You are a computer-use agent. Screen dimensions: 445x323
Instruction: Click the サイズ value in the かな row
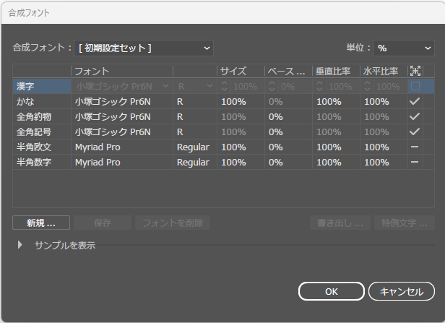pyautogui.click(x=233, y=102)
